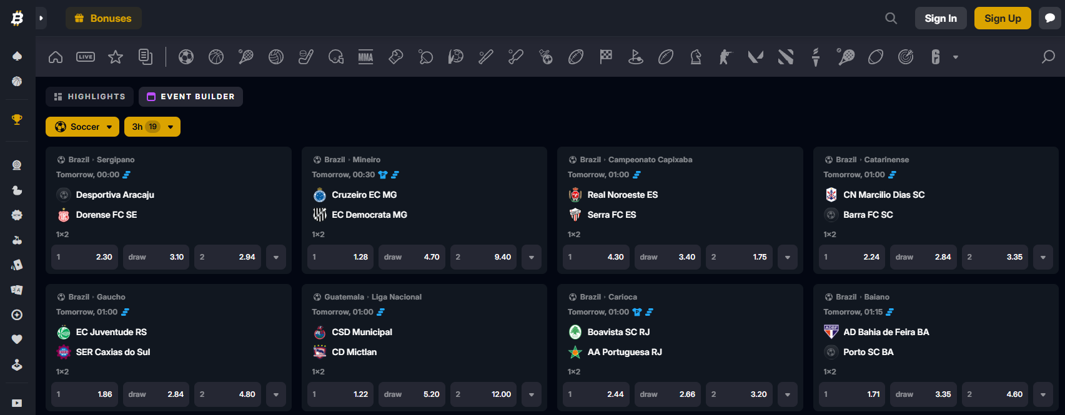Open the LIVE events icon

(x=86, y=57)
